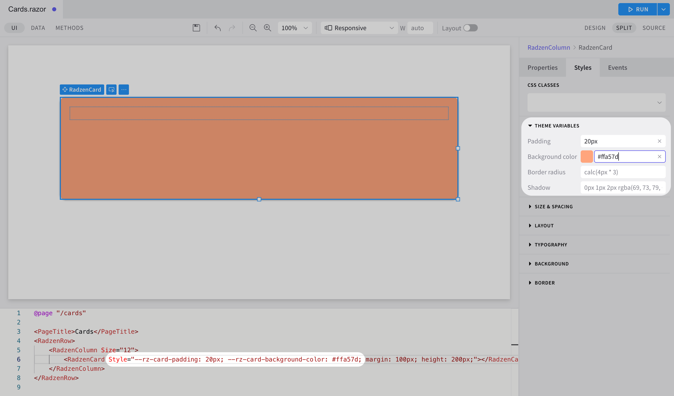Click the zoom out magnifier icon
Viewport: 674px width, 396px height.
coord(253,28)
